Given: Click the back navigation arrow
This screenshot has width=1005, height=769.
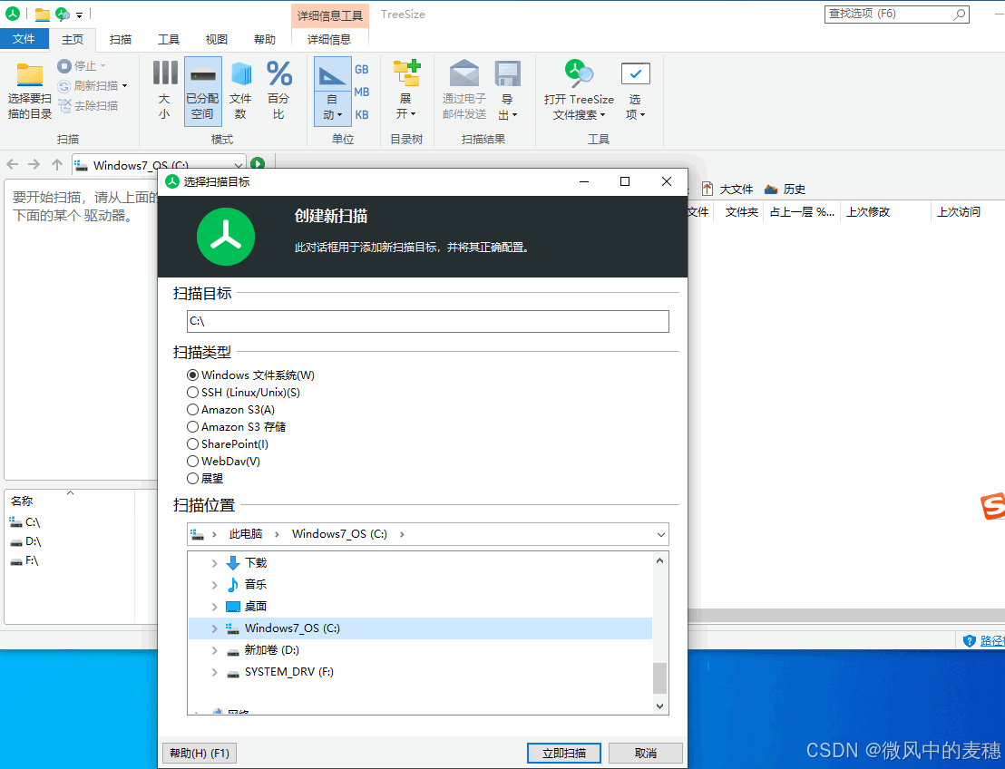Looking at the screenshot, I should coord(12,165).
